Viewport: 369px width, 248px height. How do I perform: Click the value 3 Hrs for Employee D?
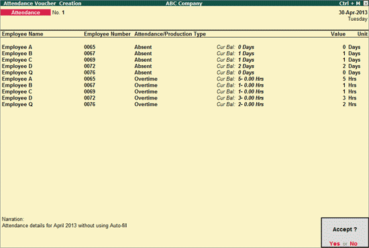tap(350, 98)
